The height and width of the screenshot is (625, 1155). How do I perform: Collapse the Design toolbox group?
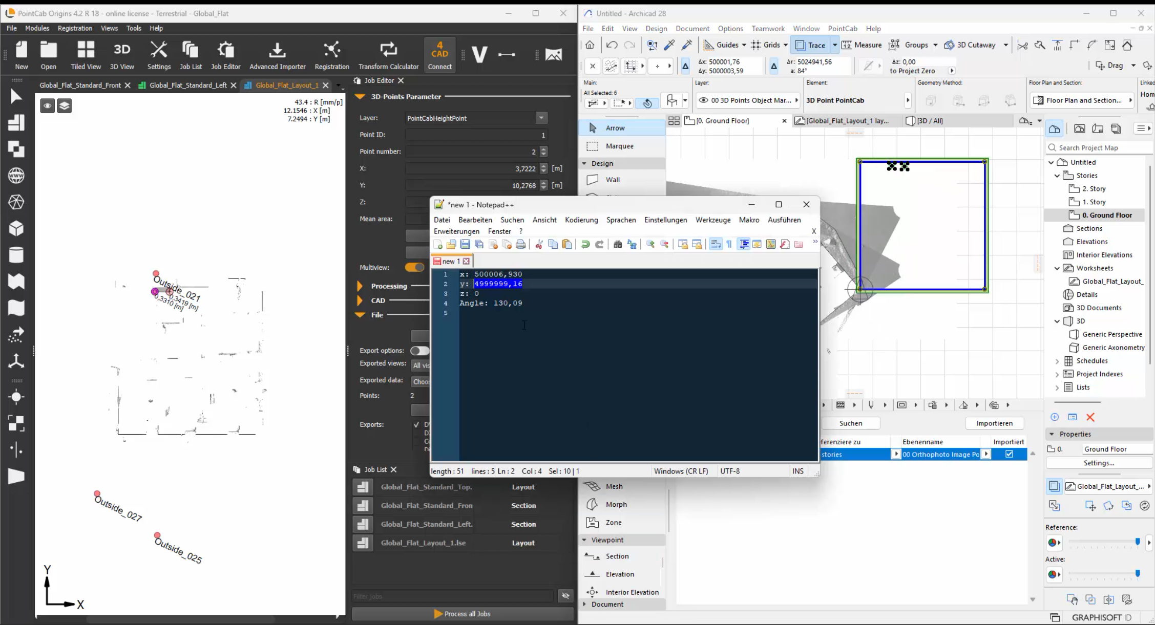coord(584,163)
